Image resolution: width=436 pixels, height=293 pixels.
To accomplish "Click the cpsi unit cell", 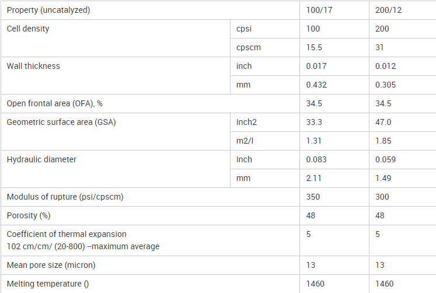I will click(243, 29).
